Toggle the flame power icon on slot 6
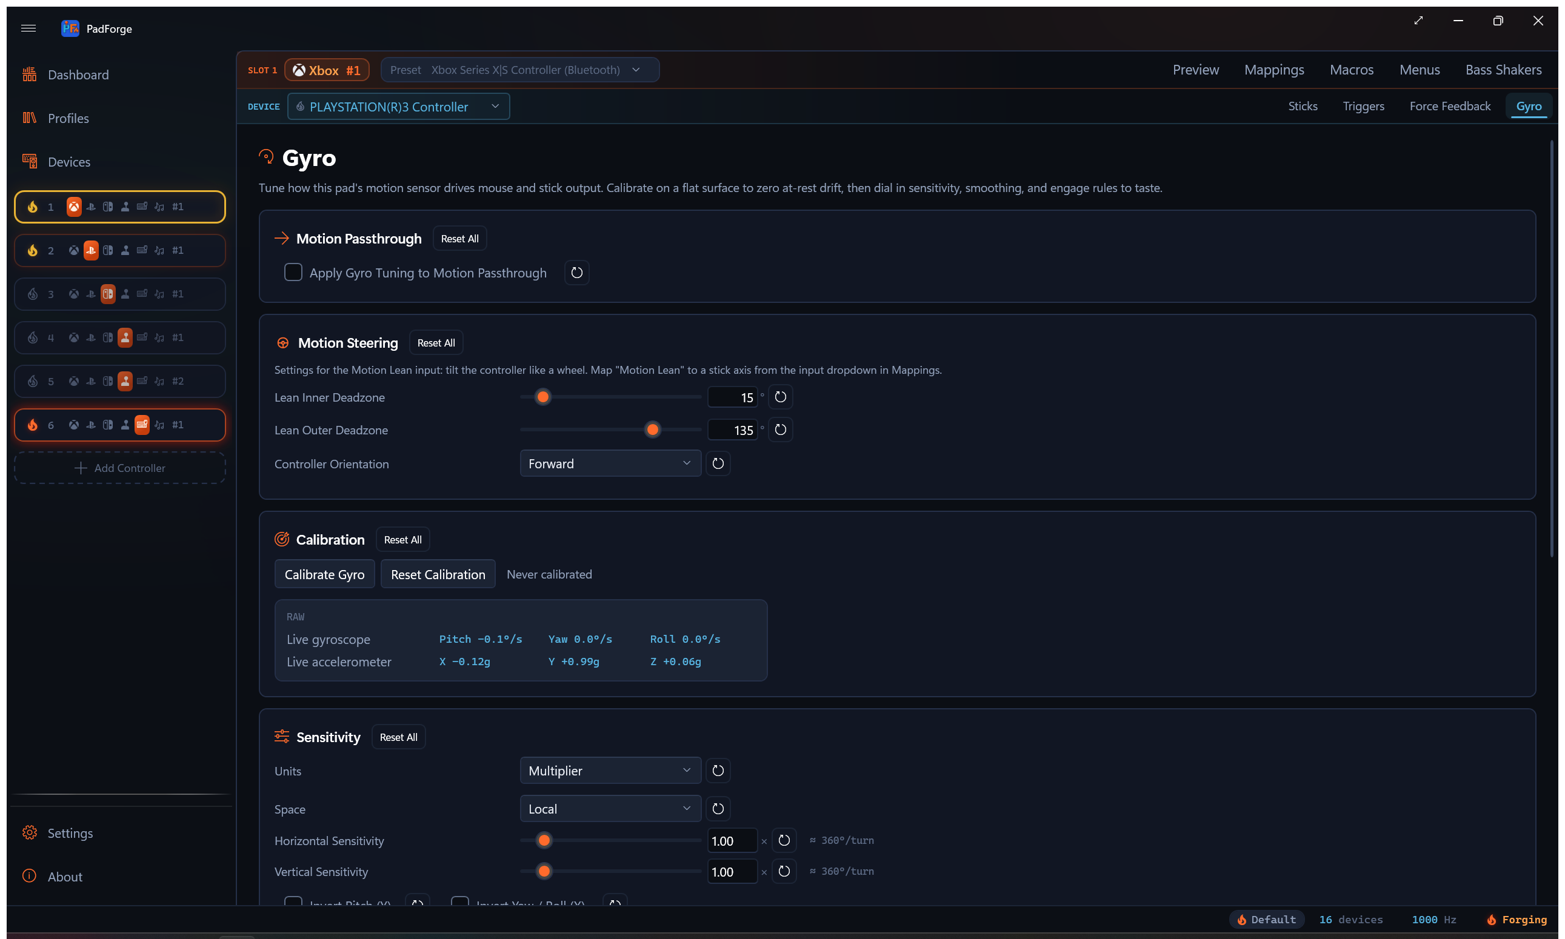The image size is (1565, 939). [x=33, y=425]
